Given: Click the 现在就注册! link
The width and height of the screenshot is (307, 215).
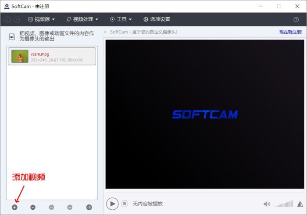Looking at the screenshot, I should (291, 32).
